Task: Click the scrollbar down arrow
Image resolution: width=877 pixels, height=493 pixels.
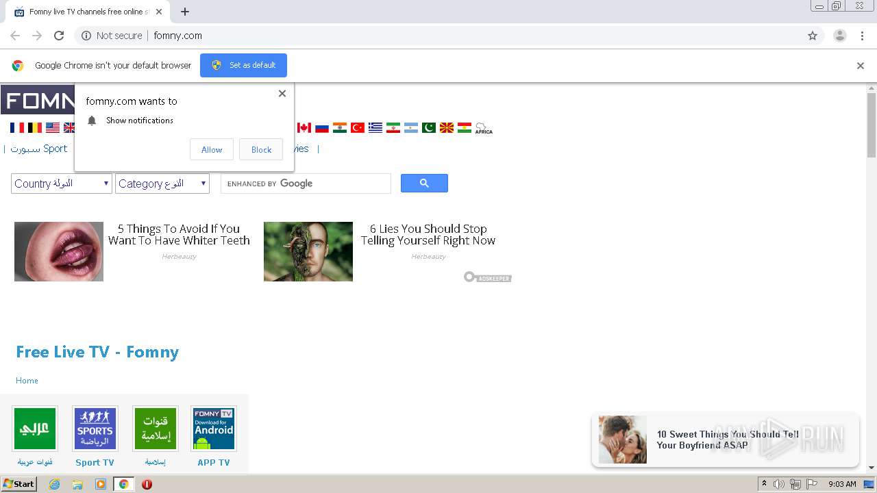Action: click(x=872, y=468)
